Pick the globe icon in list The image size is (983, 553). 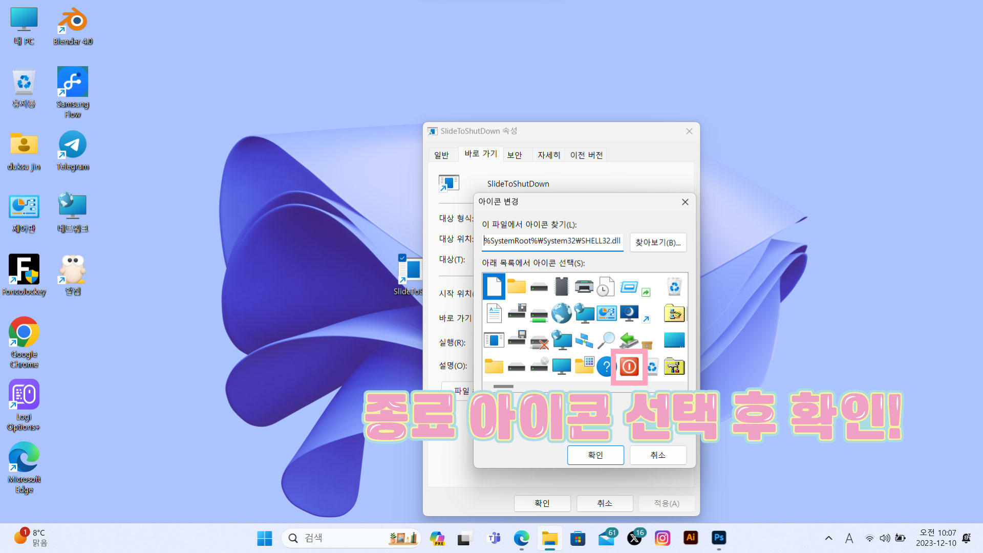point(561,313)
